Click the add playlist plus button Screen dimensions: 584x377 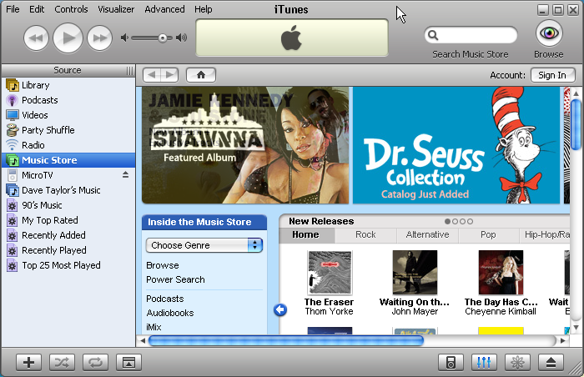coord(28,362)
